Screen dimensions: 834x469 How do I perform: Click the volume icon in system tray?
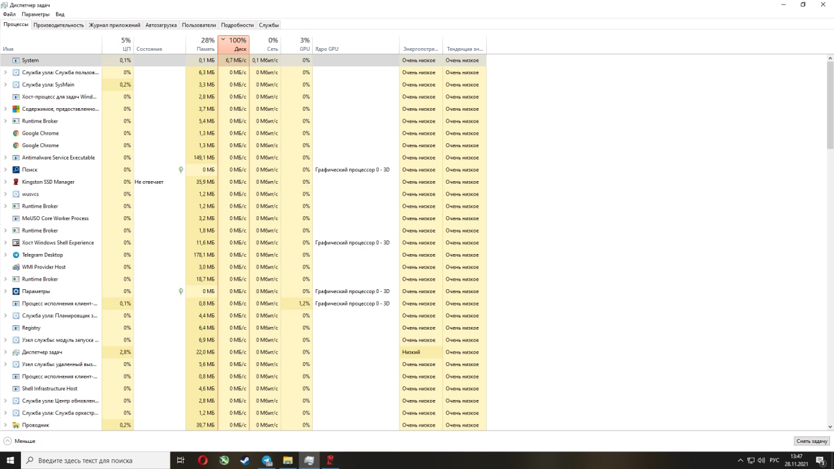pos(760,460)
